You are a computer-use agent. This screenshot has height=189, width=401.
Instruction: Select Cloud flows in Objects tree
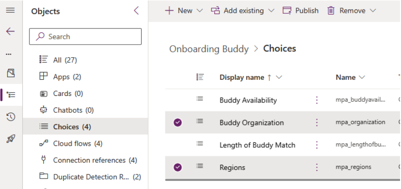click(71, 143)
